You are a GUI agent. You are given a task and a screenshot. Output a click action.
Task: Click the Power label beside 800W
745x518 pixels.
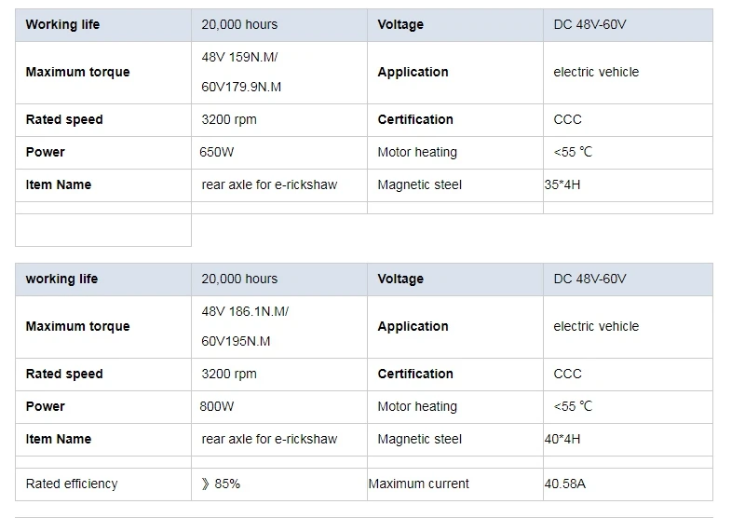point(45,406)
